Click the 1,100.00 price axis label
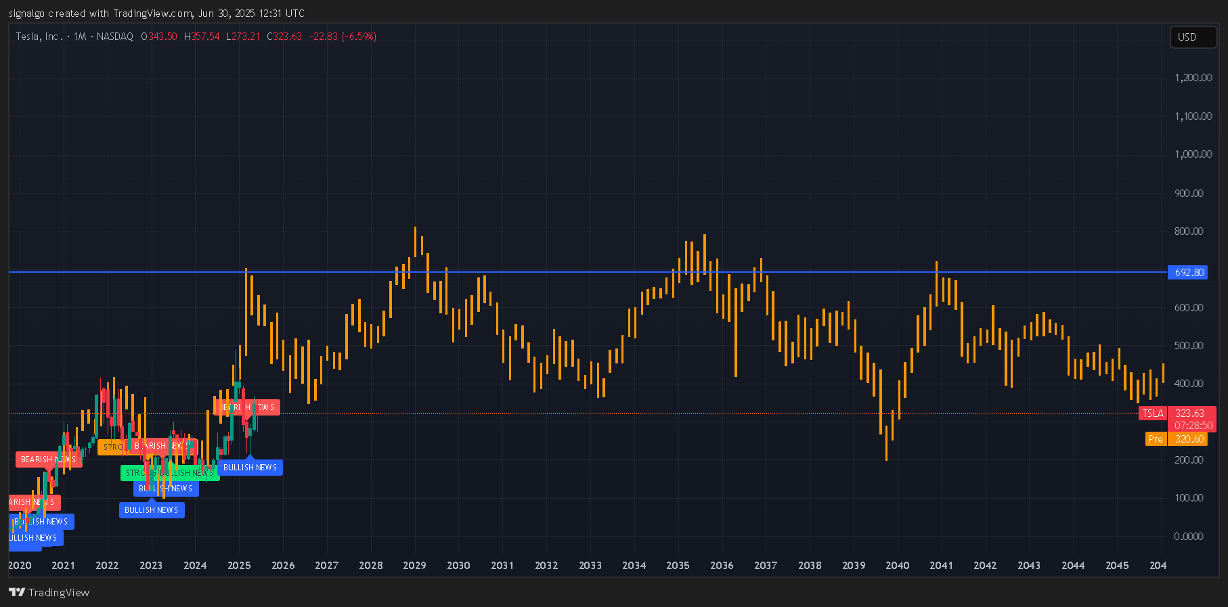Image resolution: width=1228 pixels, height=607 pixels. [x=1193, y=116]
